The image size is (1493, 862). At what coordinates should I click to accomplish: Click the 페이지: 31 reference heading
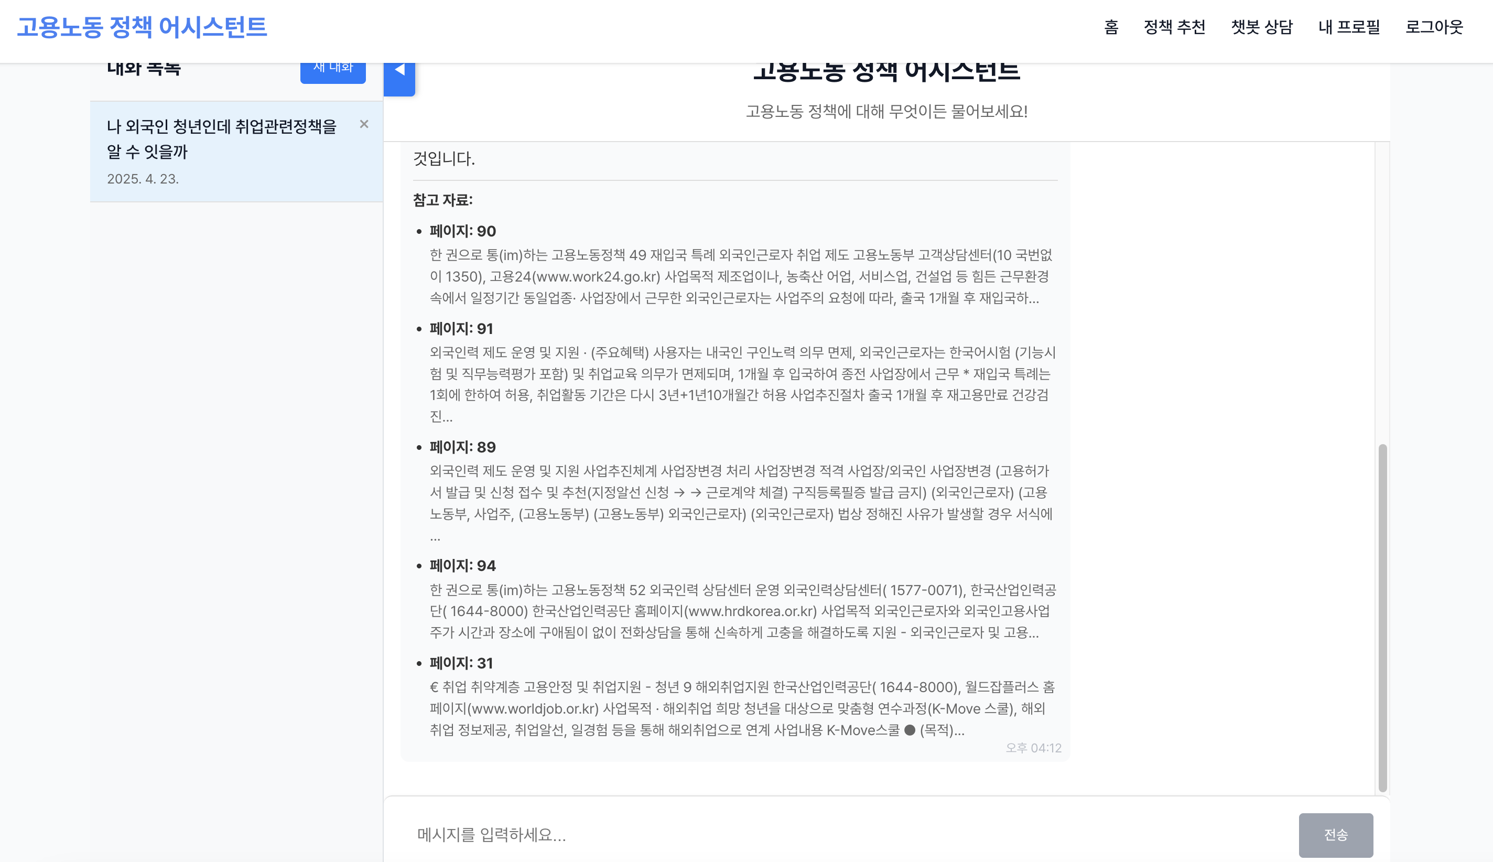tap(461, 663)
